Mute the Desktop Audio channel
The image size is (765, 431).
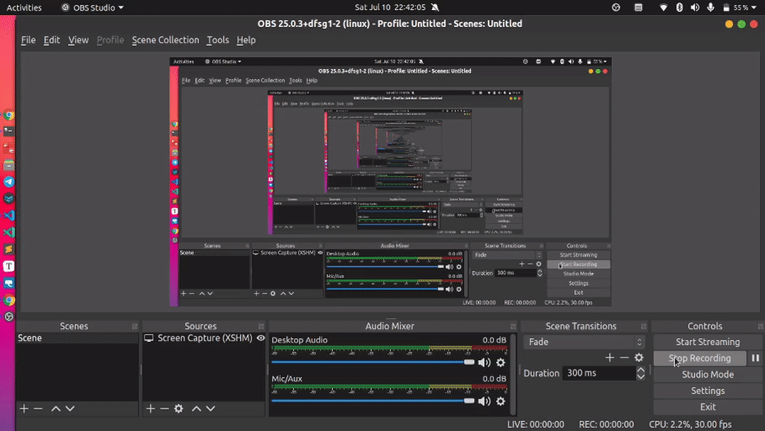(x=484, y=362)
